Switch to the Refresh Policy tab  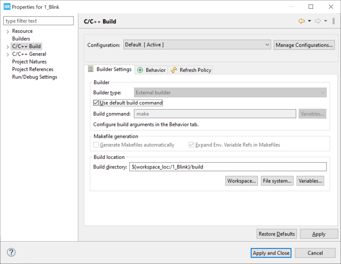tap(192, 70)
